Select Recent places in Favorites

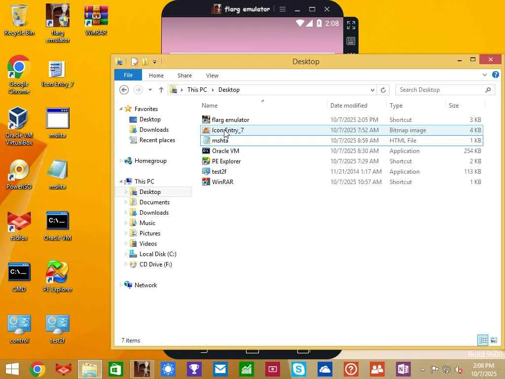click(x=157, y=140)
